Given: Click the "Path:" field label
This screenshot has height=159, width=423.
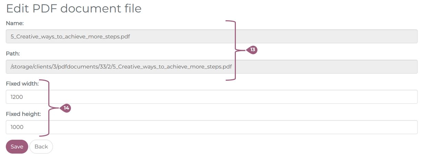Looking at the screenshot, I should click(13, 54).
